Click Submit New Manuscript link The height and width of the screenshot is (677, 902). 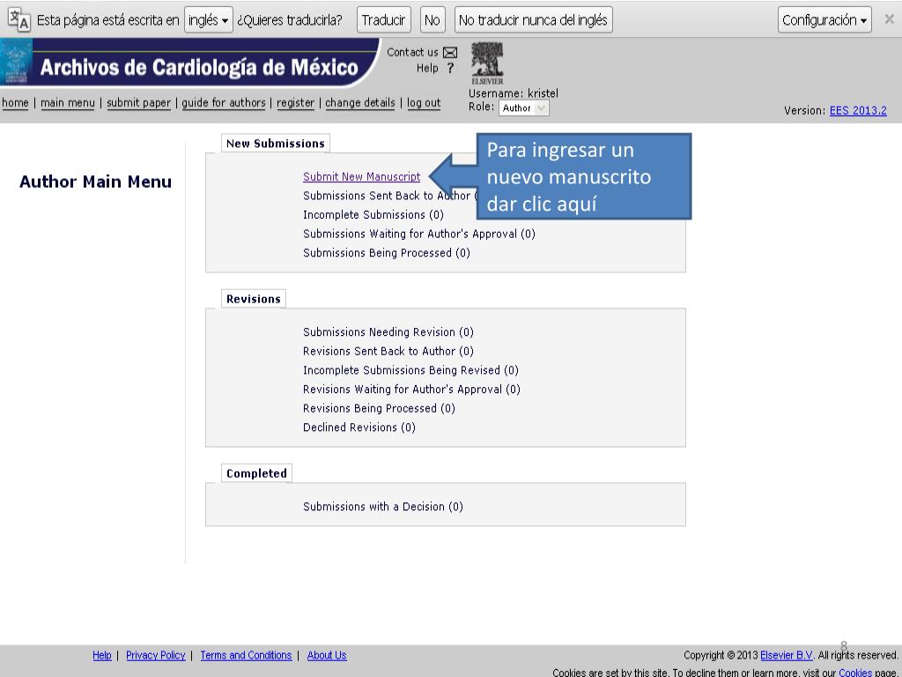click(361, 177)
